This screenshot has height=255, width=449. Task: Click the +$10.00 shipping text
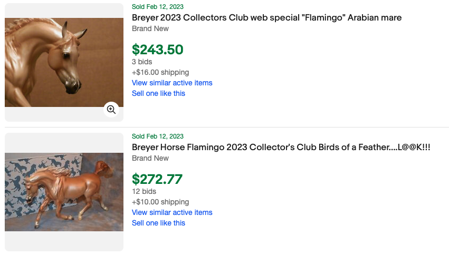pyautogui.click(x=160, y=202)
